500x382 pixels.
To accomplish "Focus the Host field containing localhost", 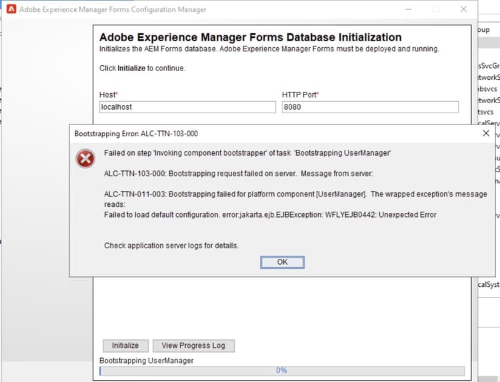I will pyautogui.click(x=187, y=107).
